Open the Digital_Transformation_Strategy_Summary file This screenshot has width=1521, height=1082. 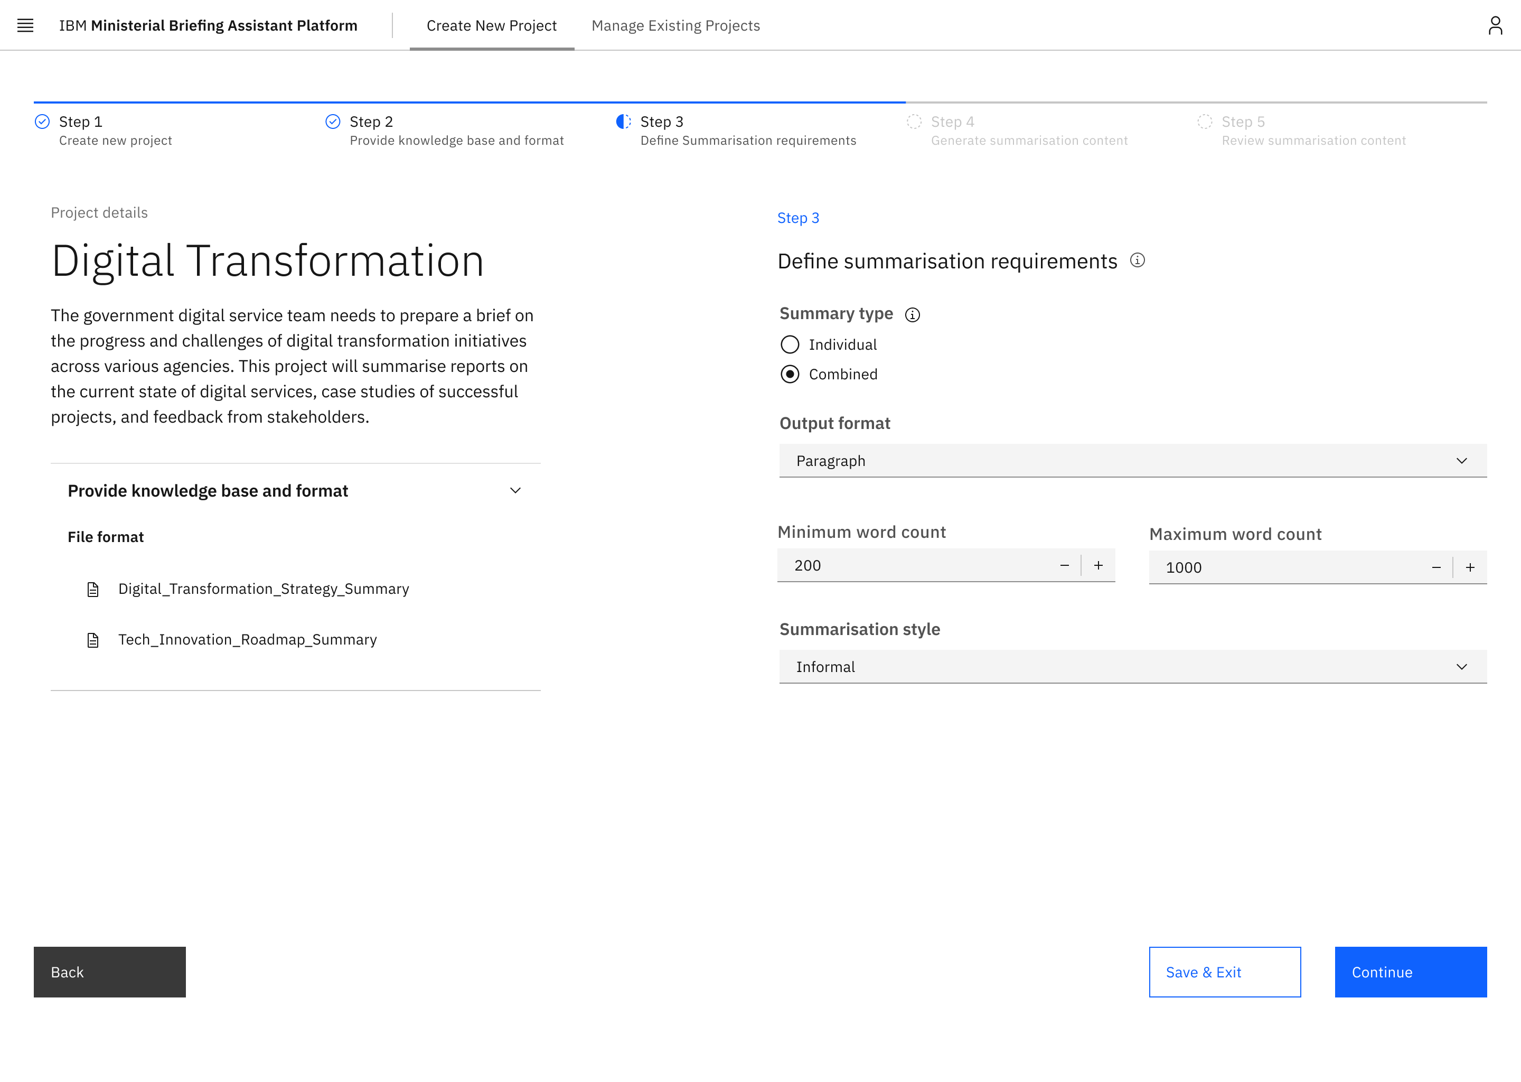(x=264, y=589)
